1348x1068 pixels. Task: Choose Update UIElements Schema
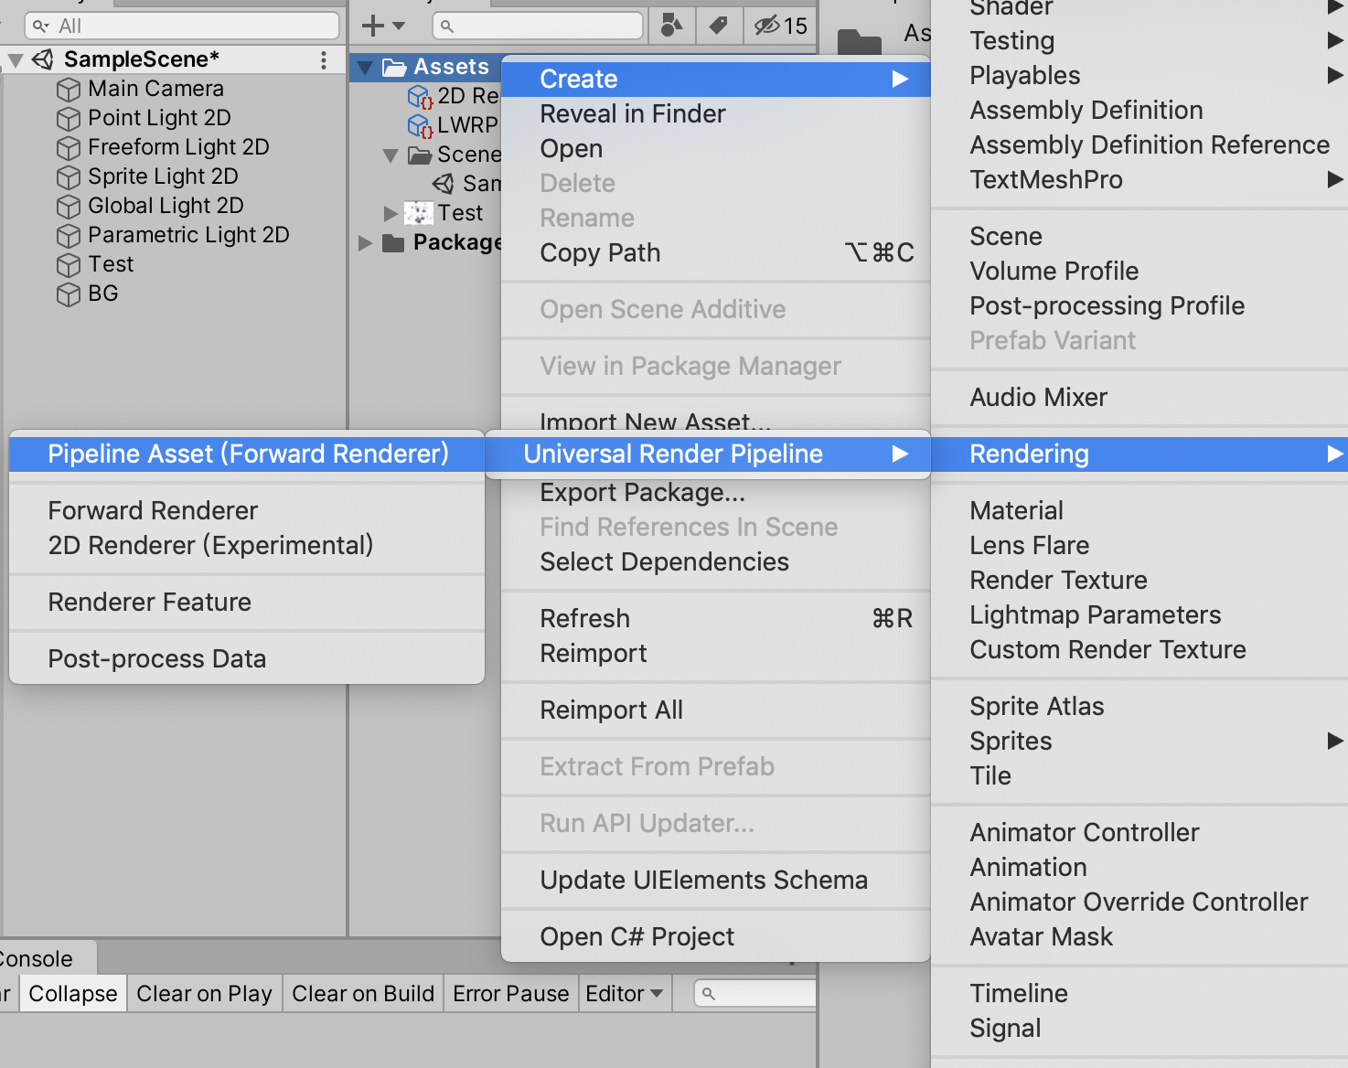[x=716, y=880]
